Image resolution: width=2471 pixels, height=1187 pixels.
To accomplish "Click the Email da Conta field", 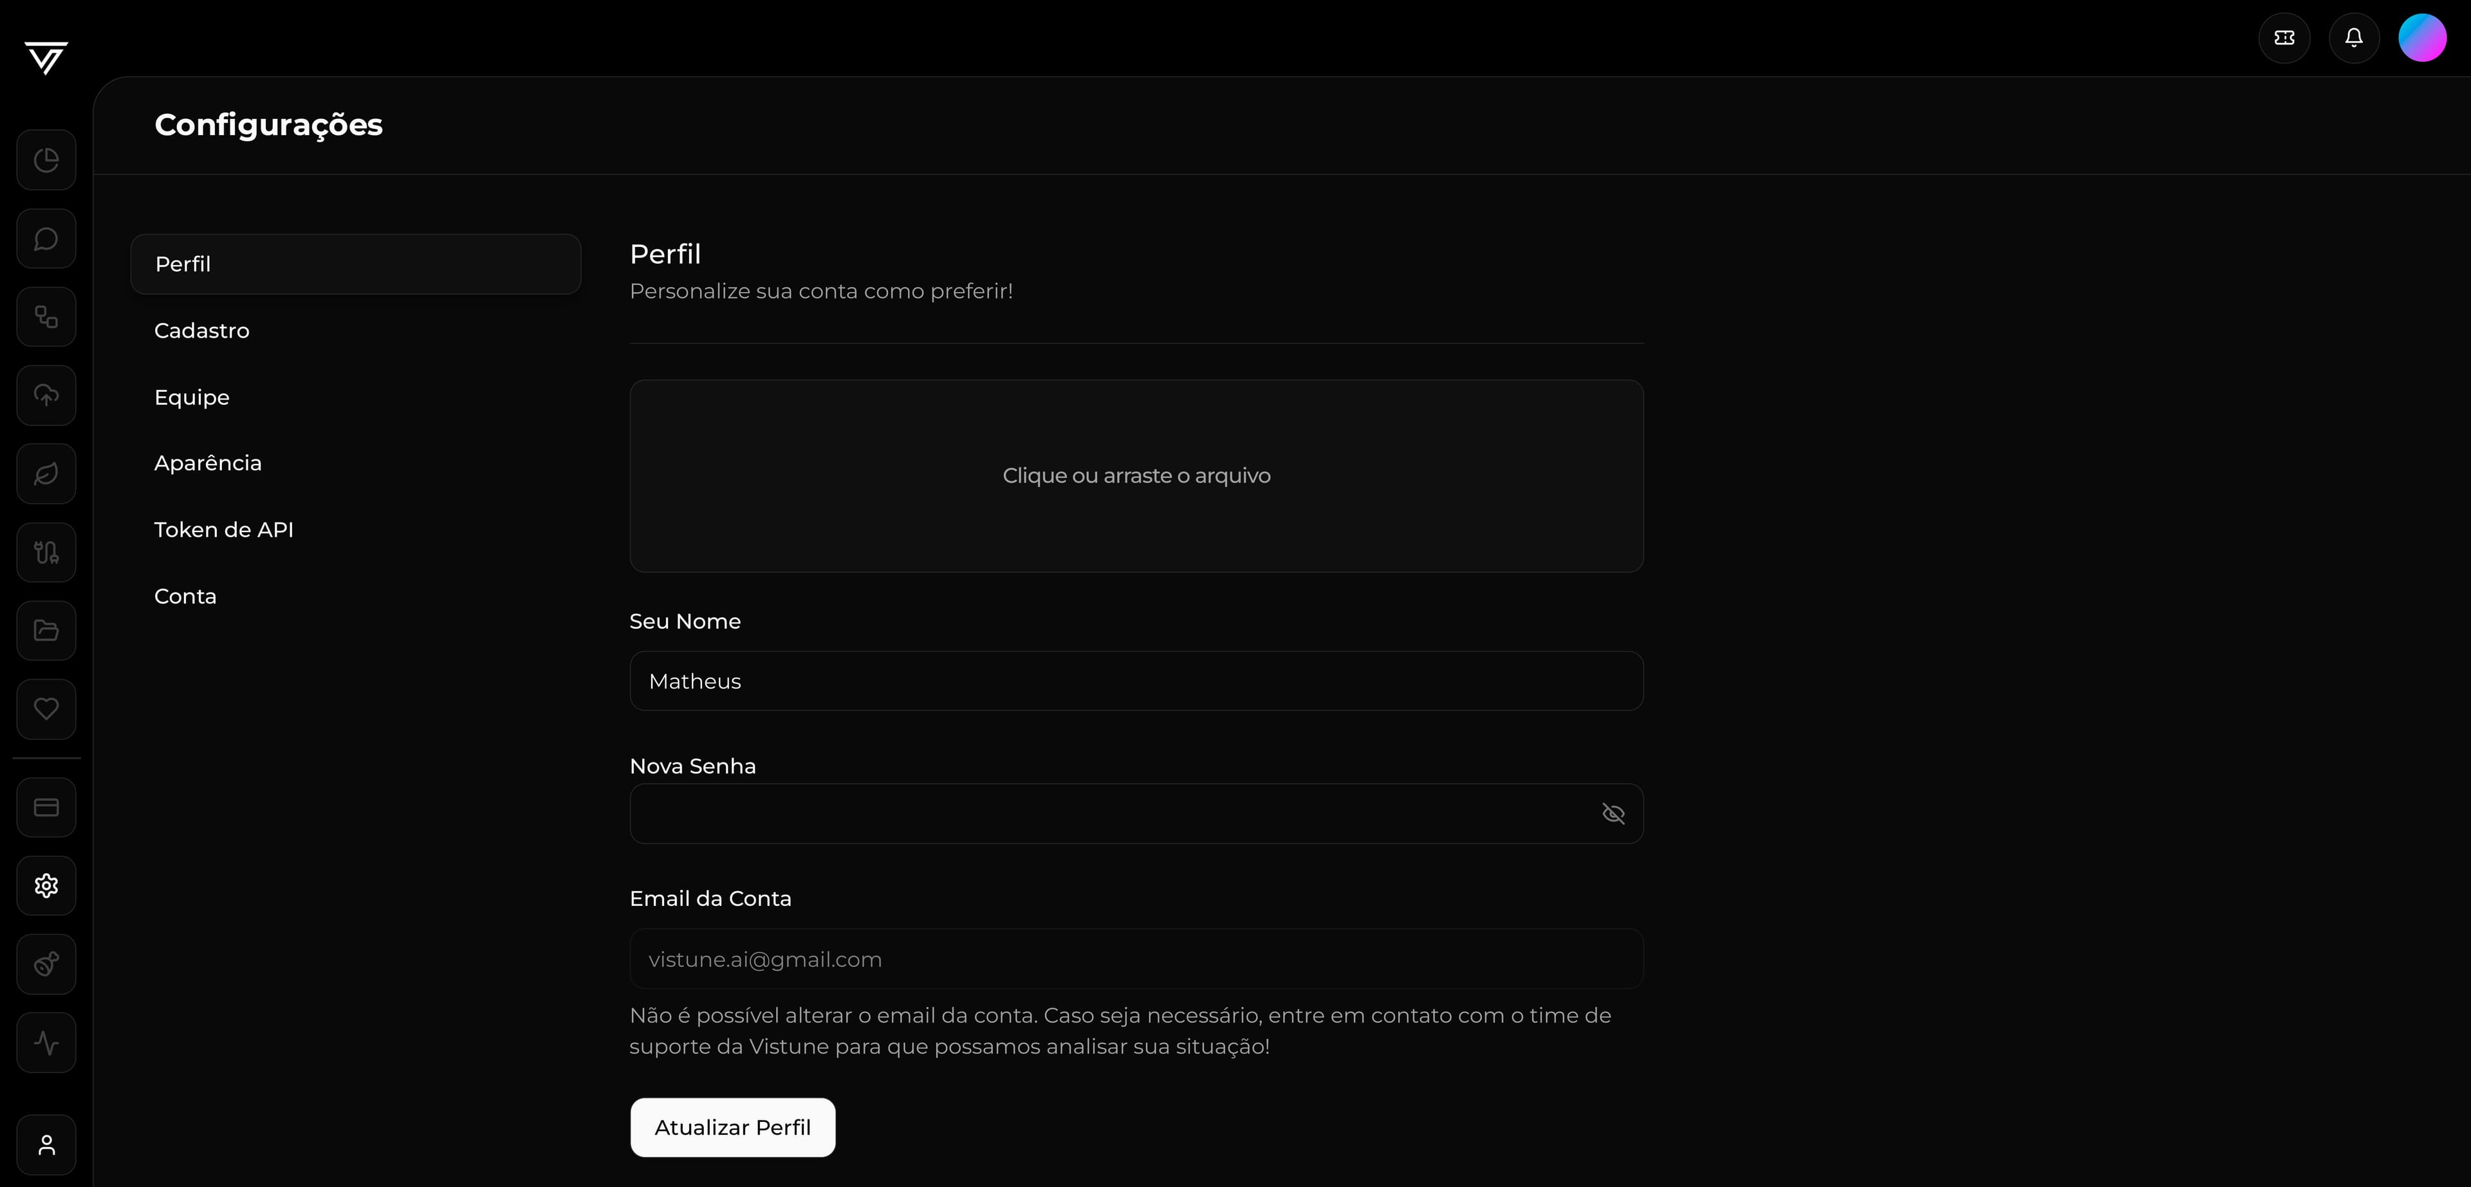I will pos(1136,959).
